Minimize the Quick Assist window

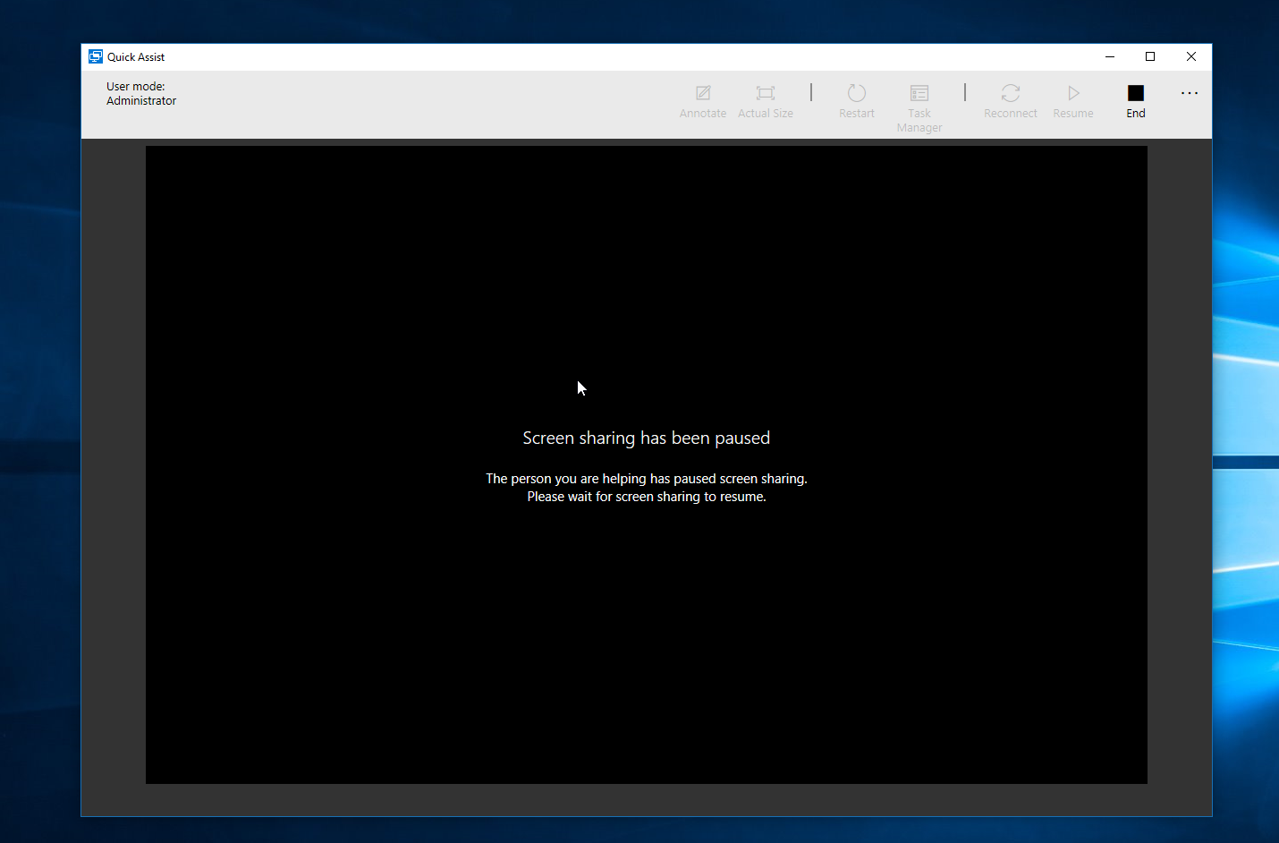click(1110, 56)
